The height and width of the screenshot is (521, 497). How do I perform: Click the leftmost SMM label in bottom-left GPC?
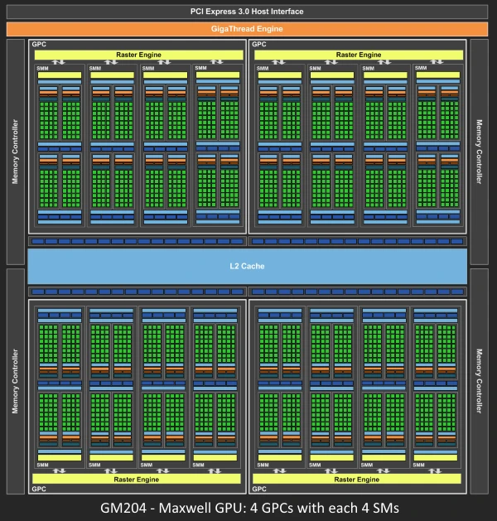tap(42, 466)
